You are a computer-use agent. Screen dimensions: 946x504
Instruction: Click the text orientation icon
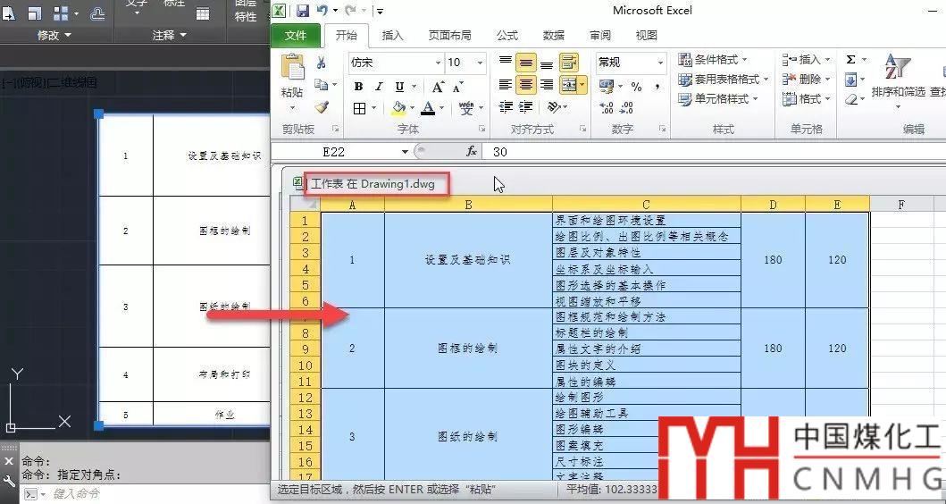554,107
